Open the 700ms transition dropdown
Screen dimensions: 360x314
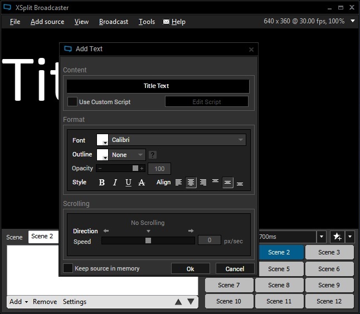coord(322,237)
